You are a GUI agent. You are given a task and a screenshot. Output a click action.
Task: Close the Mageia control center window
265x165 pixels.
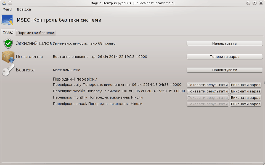click(x=261, y=3)
